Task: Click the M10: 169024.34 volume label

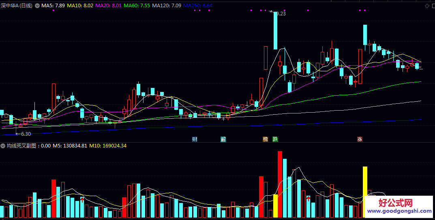Action: pos(108,145)
